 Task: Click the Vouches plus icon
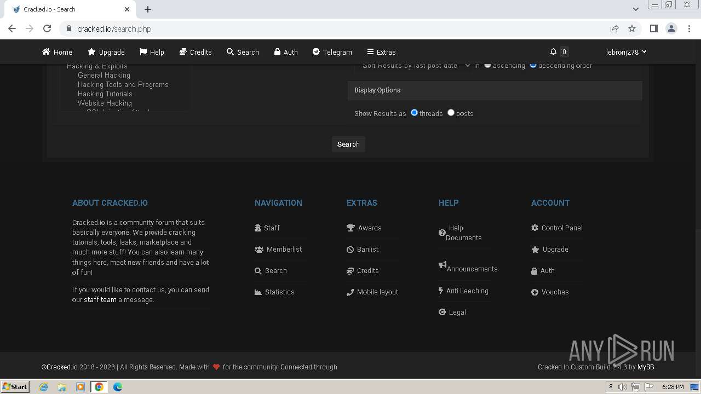[x=535, y=292]
